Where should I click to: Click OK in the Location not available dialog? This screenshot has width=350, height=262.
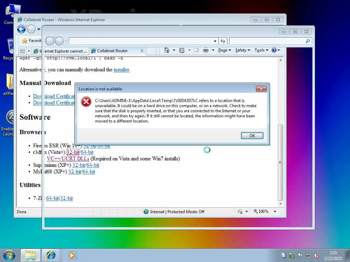tap(252, 135)
